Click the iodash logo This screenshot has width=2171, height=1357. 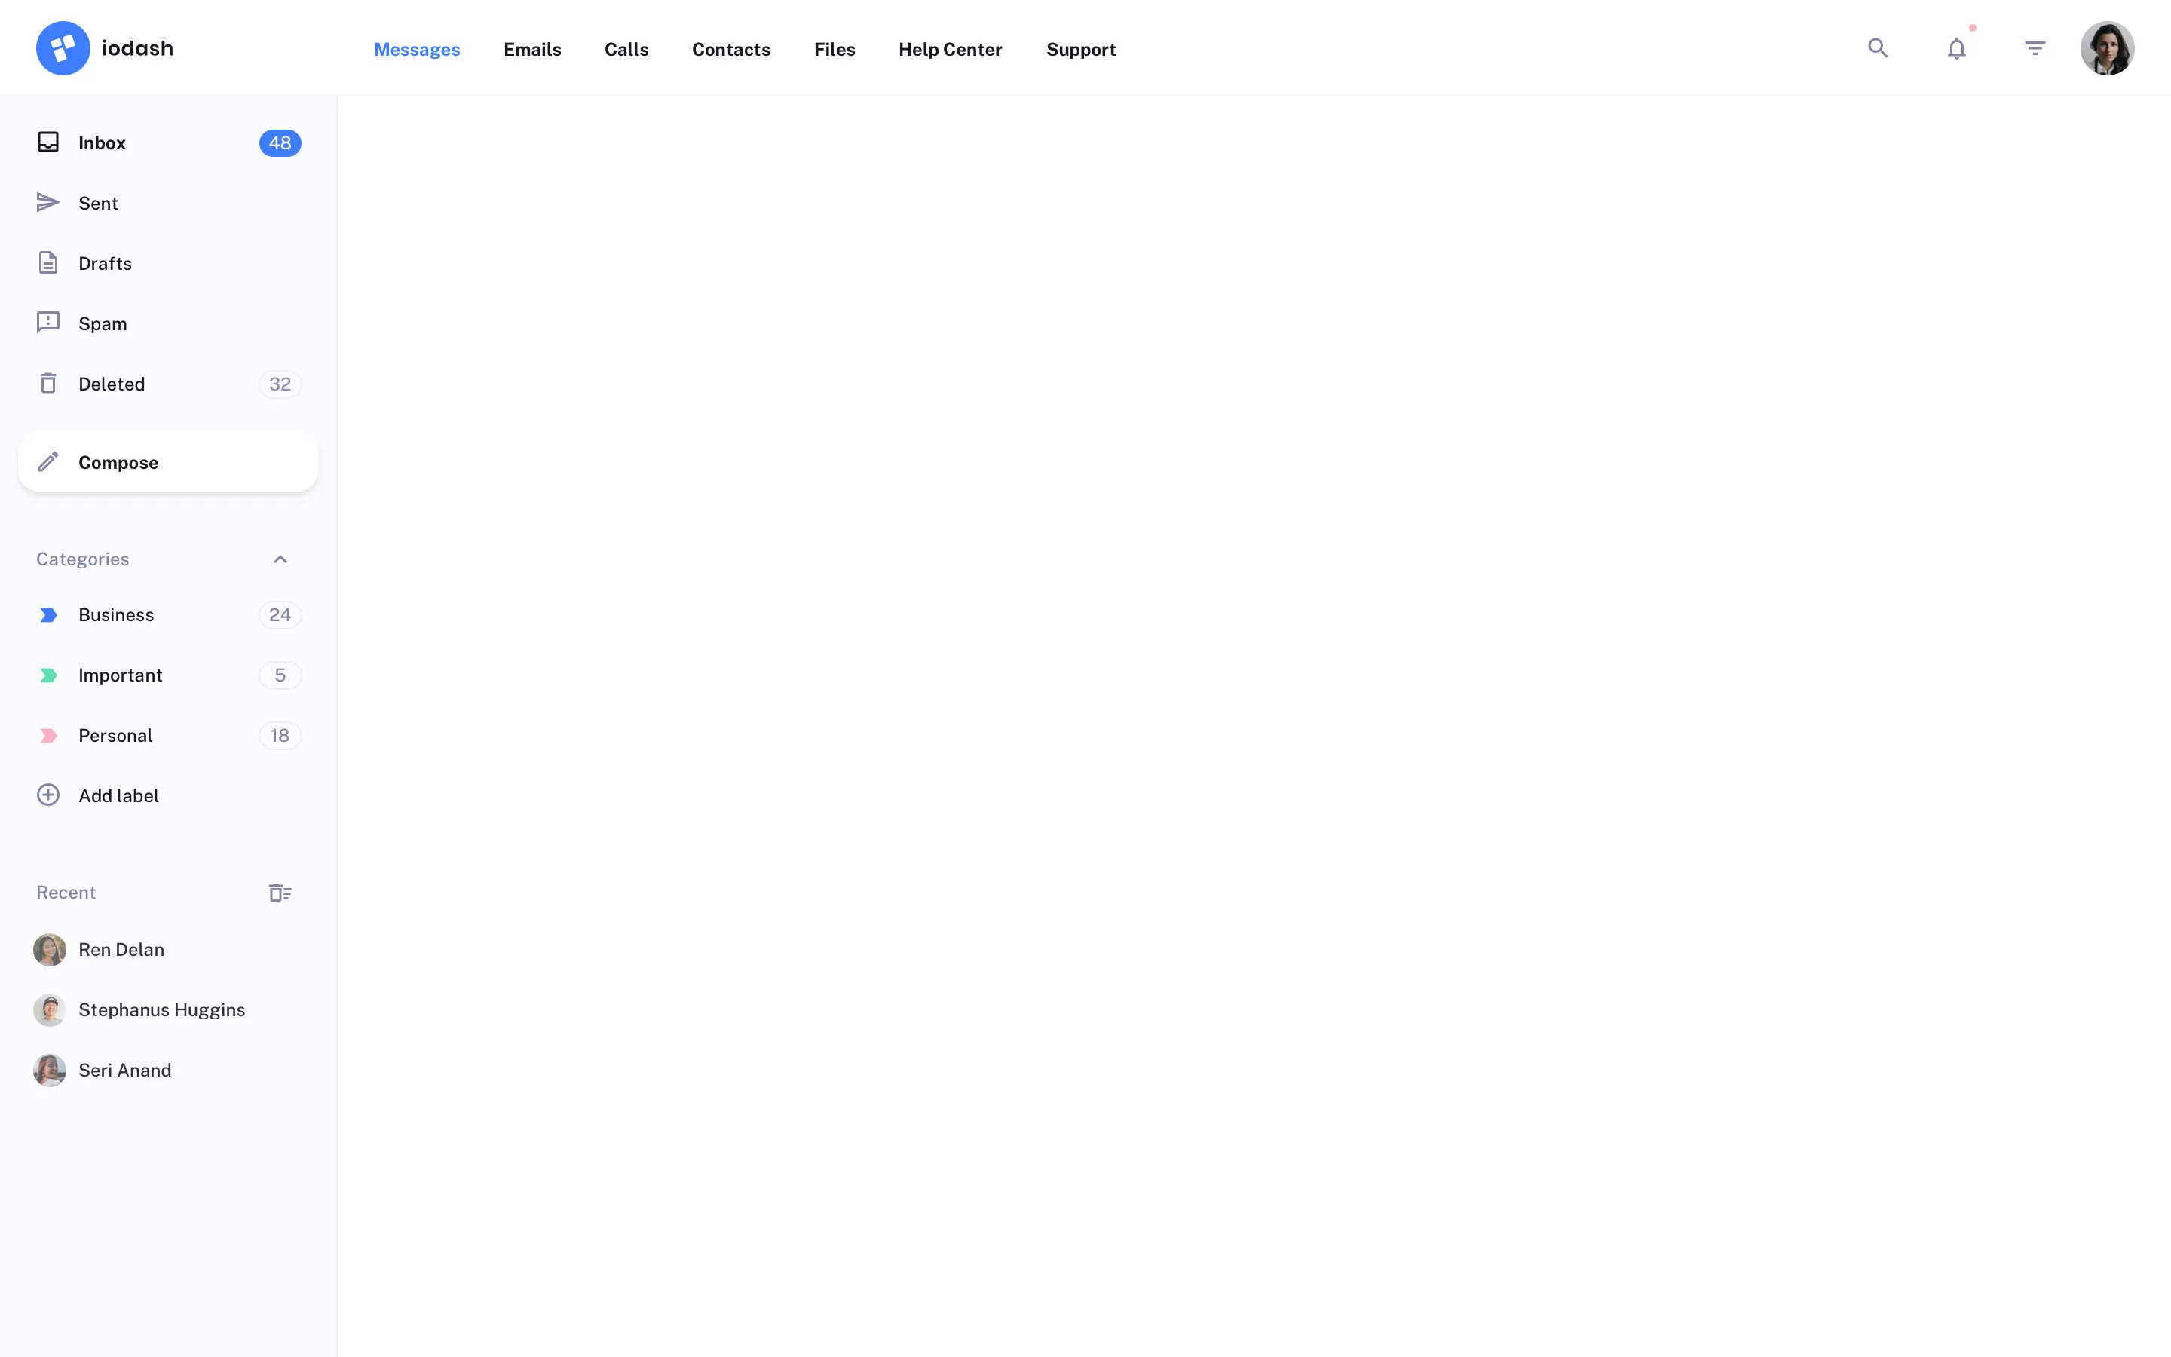[x=105, y=47]
